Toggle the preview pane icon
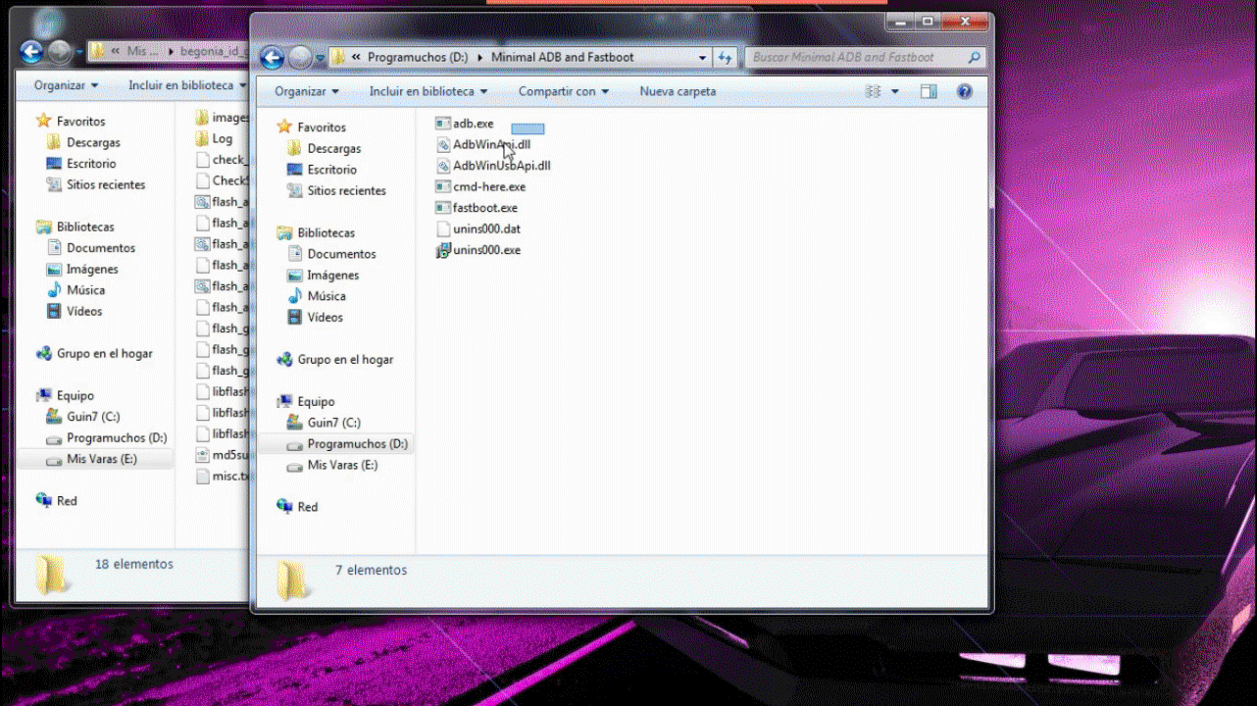 coord(929,91)
